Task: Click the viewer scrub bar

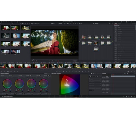Action: (x=55, y=59)
